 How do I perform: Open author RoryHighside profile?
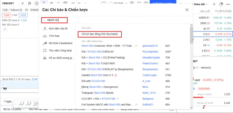(x=150, y=52)
